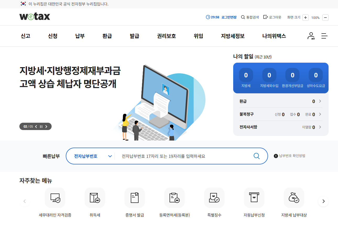Select the 취득세 quick menu icon
The height and width of the screenshot is (226, 338).
(95, 198)
